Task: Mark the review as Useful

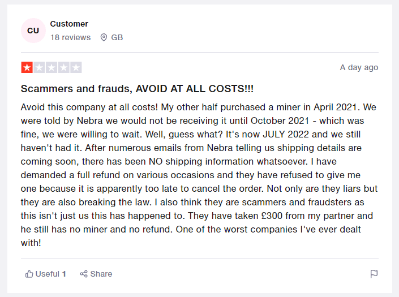Action: 47,274
